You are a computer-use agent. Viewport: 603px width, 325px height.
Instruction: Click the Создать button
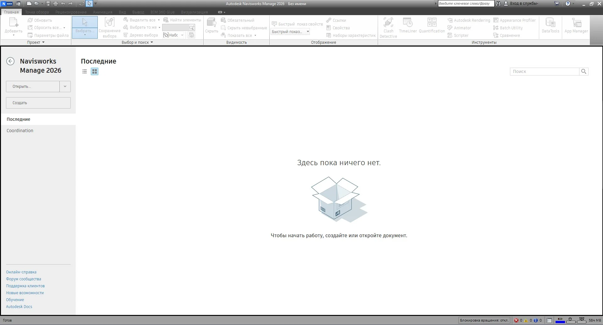[x=38, y=103]
